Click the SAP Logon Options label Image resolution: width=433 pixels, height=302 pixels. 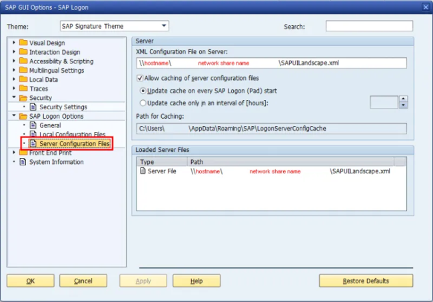coord(57,116)
